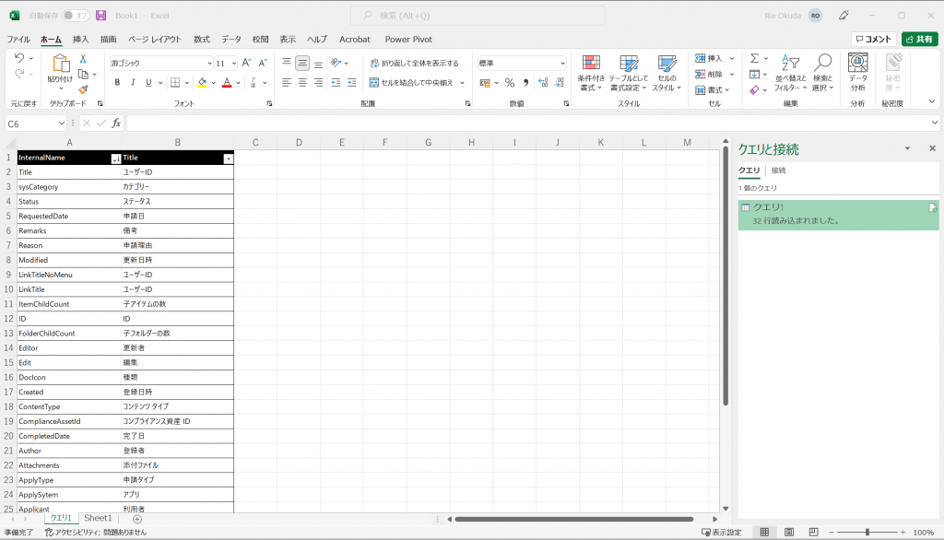This screenshot has width=944, height=540.
Task: Open the Sort and Filter tool
Action: click(x=790, y=73)
